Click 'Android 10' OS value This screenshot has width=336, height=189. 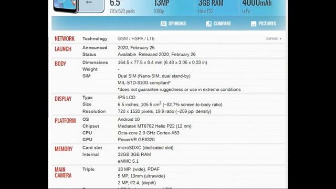point(129,119)
